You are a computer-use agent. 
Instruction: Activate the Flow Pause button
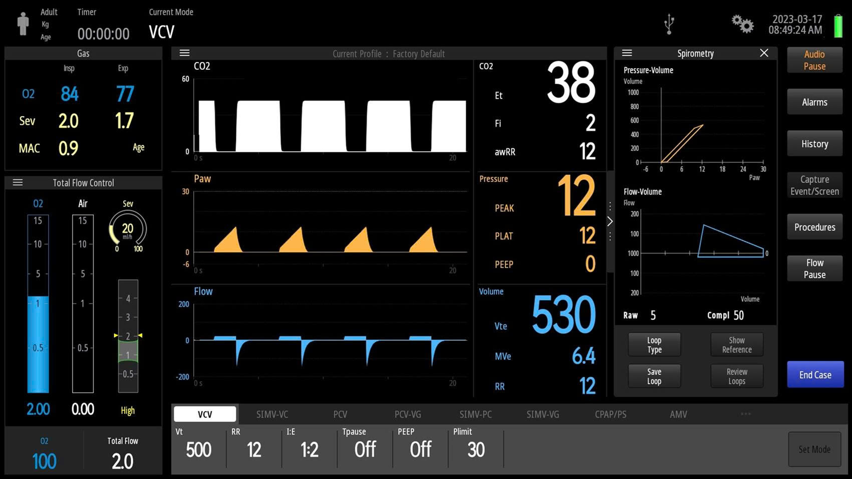point(815,269)
